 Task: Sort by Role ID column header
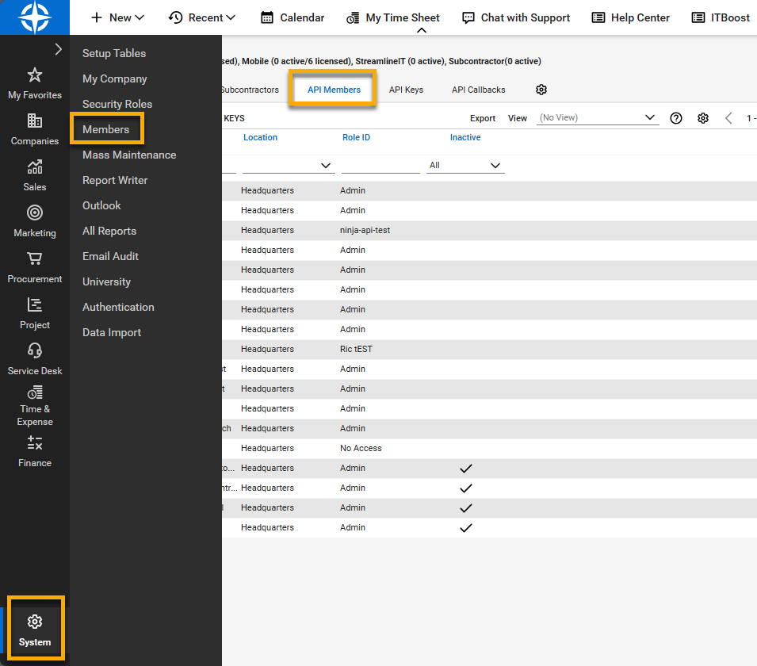coord(356,137)
